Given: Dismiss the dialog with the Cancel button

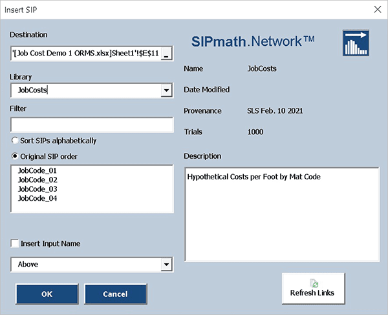Looking at the screenshot, I should point(116,294).
